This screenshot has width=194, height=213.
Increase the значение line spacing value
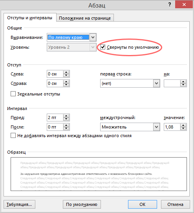click(183, 125)
